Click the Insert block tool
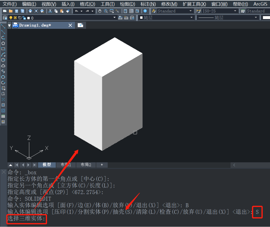This screenshot has width=270, height=227. coord(3,88)
